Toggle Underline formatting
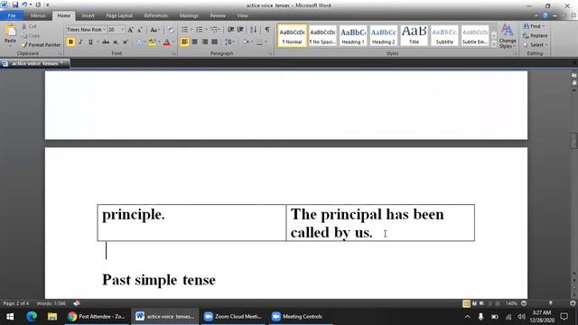This screenshot has height=325, width=578. point(90,42)
